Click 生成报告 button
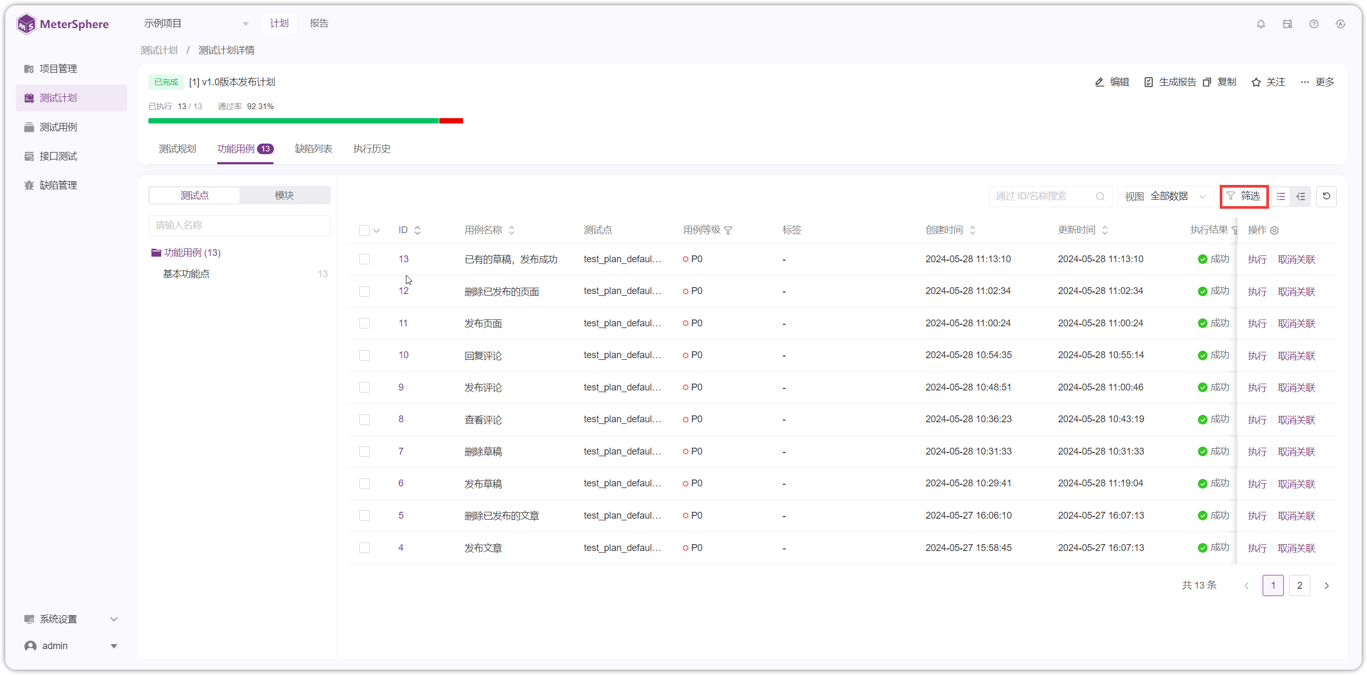 pyautogui.click(x=1169, y=82)
